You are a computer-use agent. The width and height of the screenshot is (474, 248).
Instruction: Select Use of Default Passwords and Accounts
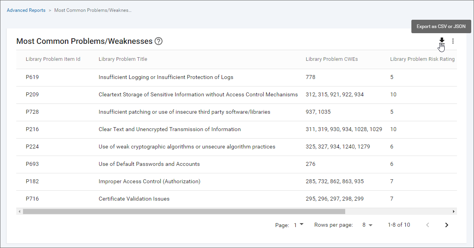point(149,164)
